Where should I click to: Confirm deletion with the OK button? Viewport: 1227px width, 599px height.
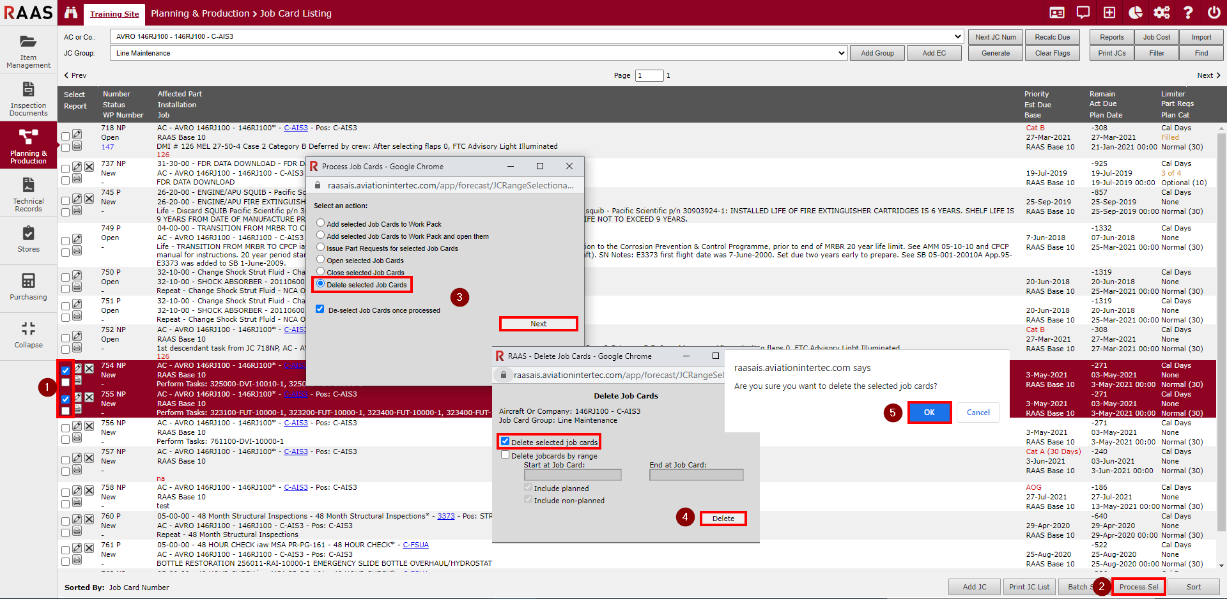[929, 413]
